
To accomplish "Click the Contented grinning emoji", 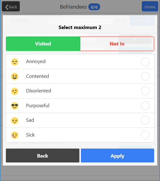I will pyautogui.click(x=15, y=76).
